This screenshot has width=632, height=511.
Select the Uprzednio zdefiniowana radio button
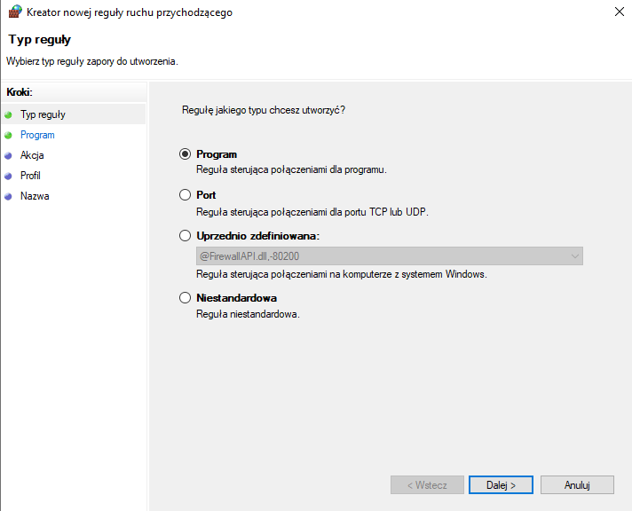(186, 236)
